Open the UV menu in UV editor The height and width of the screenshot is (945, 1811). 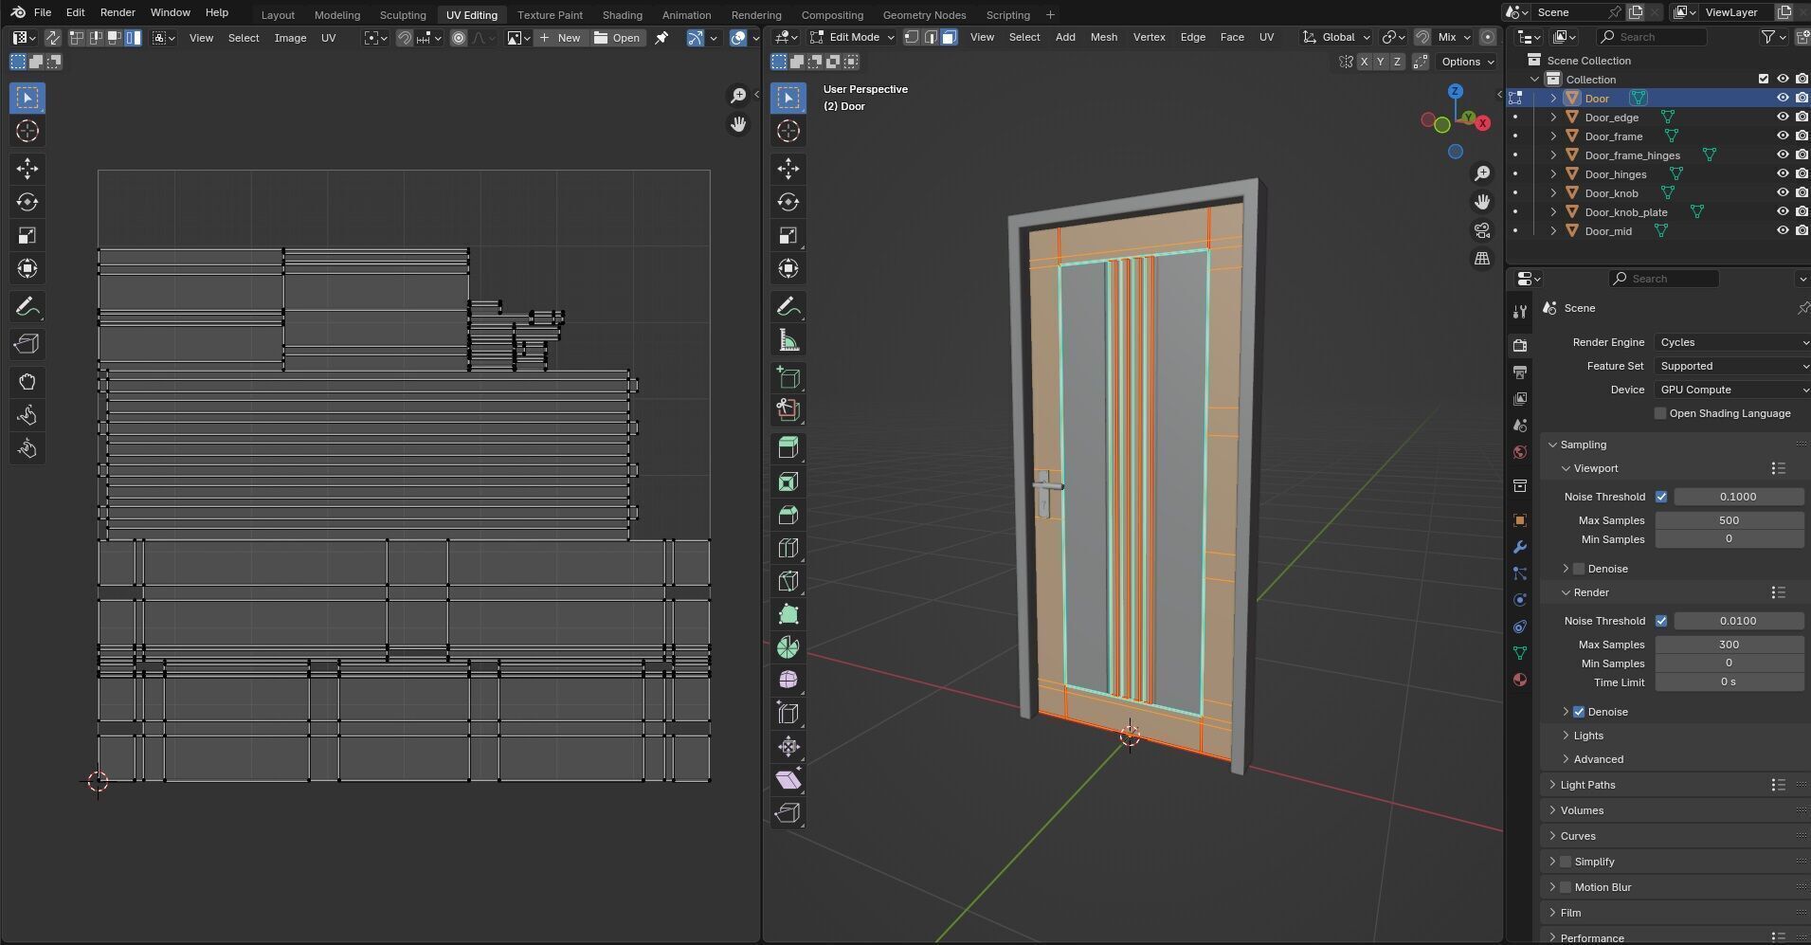328,38
